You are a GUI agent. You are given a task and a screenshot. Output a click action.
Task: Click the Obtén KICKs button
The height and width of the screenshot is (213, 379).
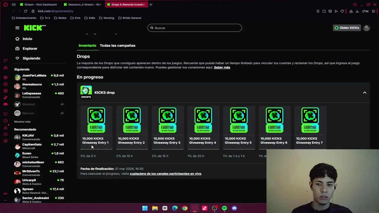[x=347, y=28]
